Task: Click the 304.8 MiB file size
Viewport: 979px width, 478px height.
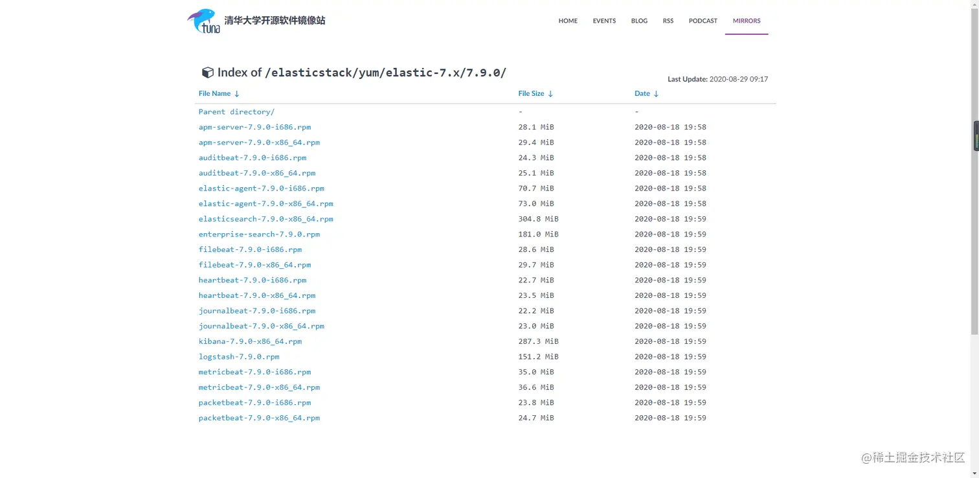Action: tap(538, 219)
